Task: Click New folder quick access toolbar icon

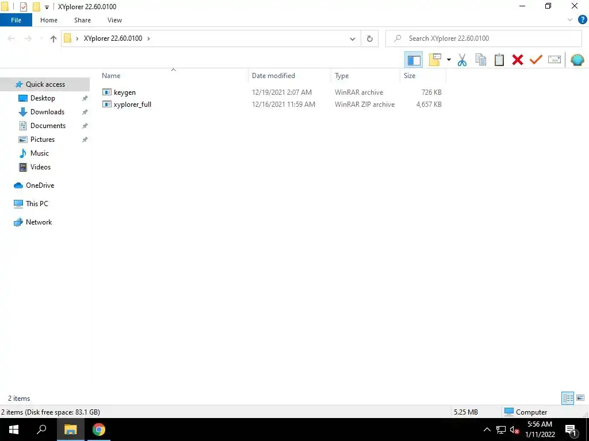Action: point(36,7)
